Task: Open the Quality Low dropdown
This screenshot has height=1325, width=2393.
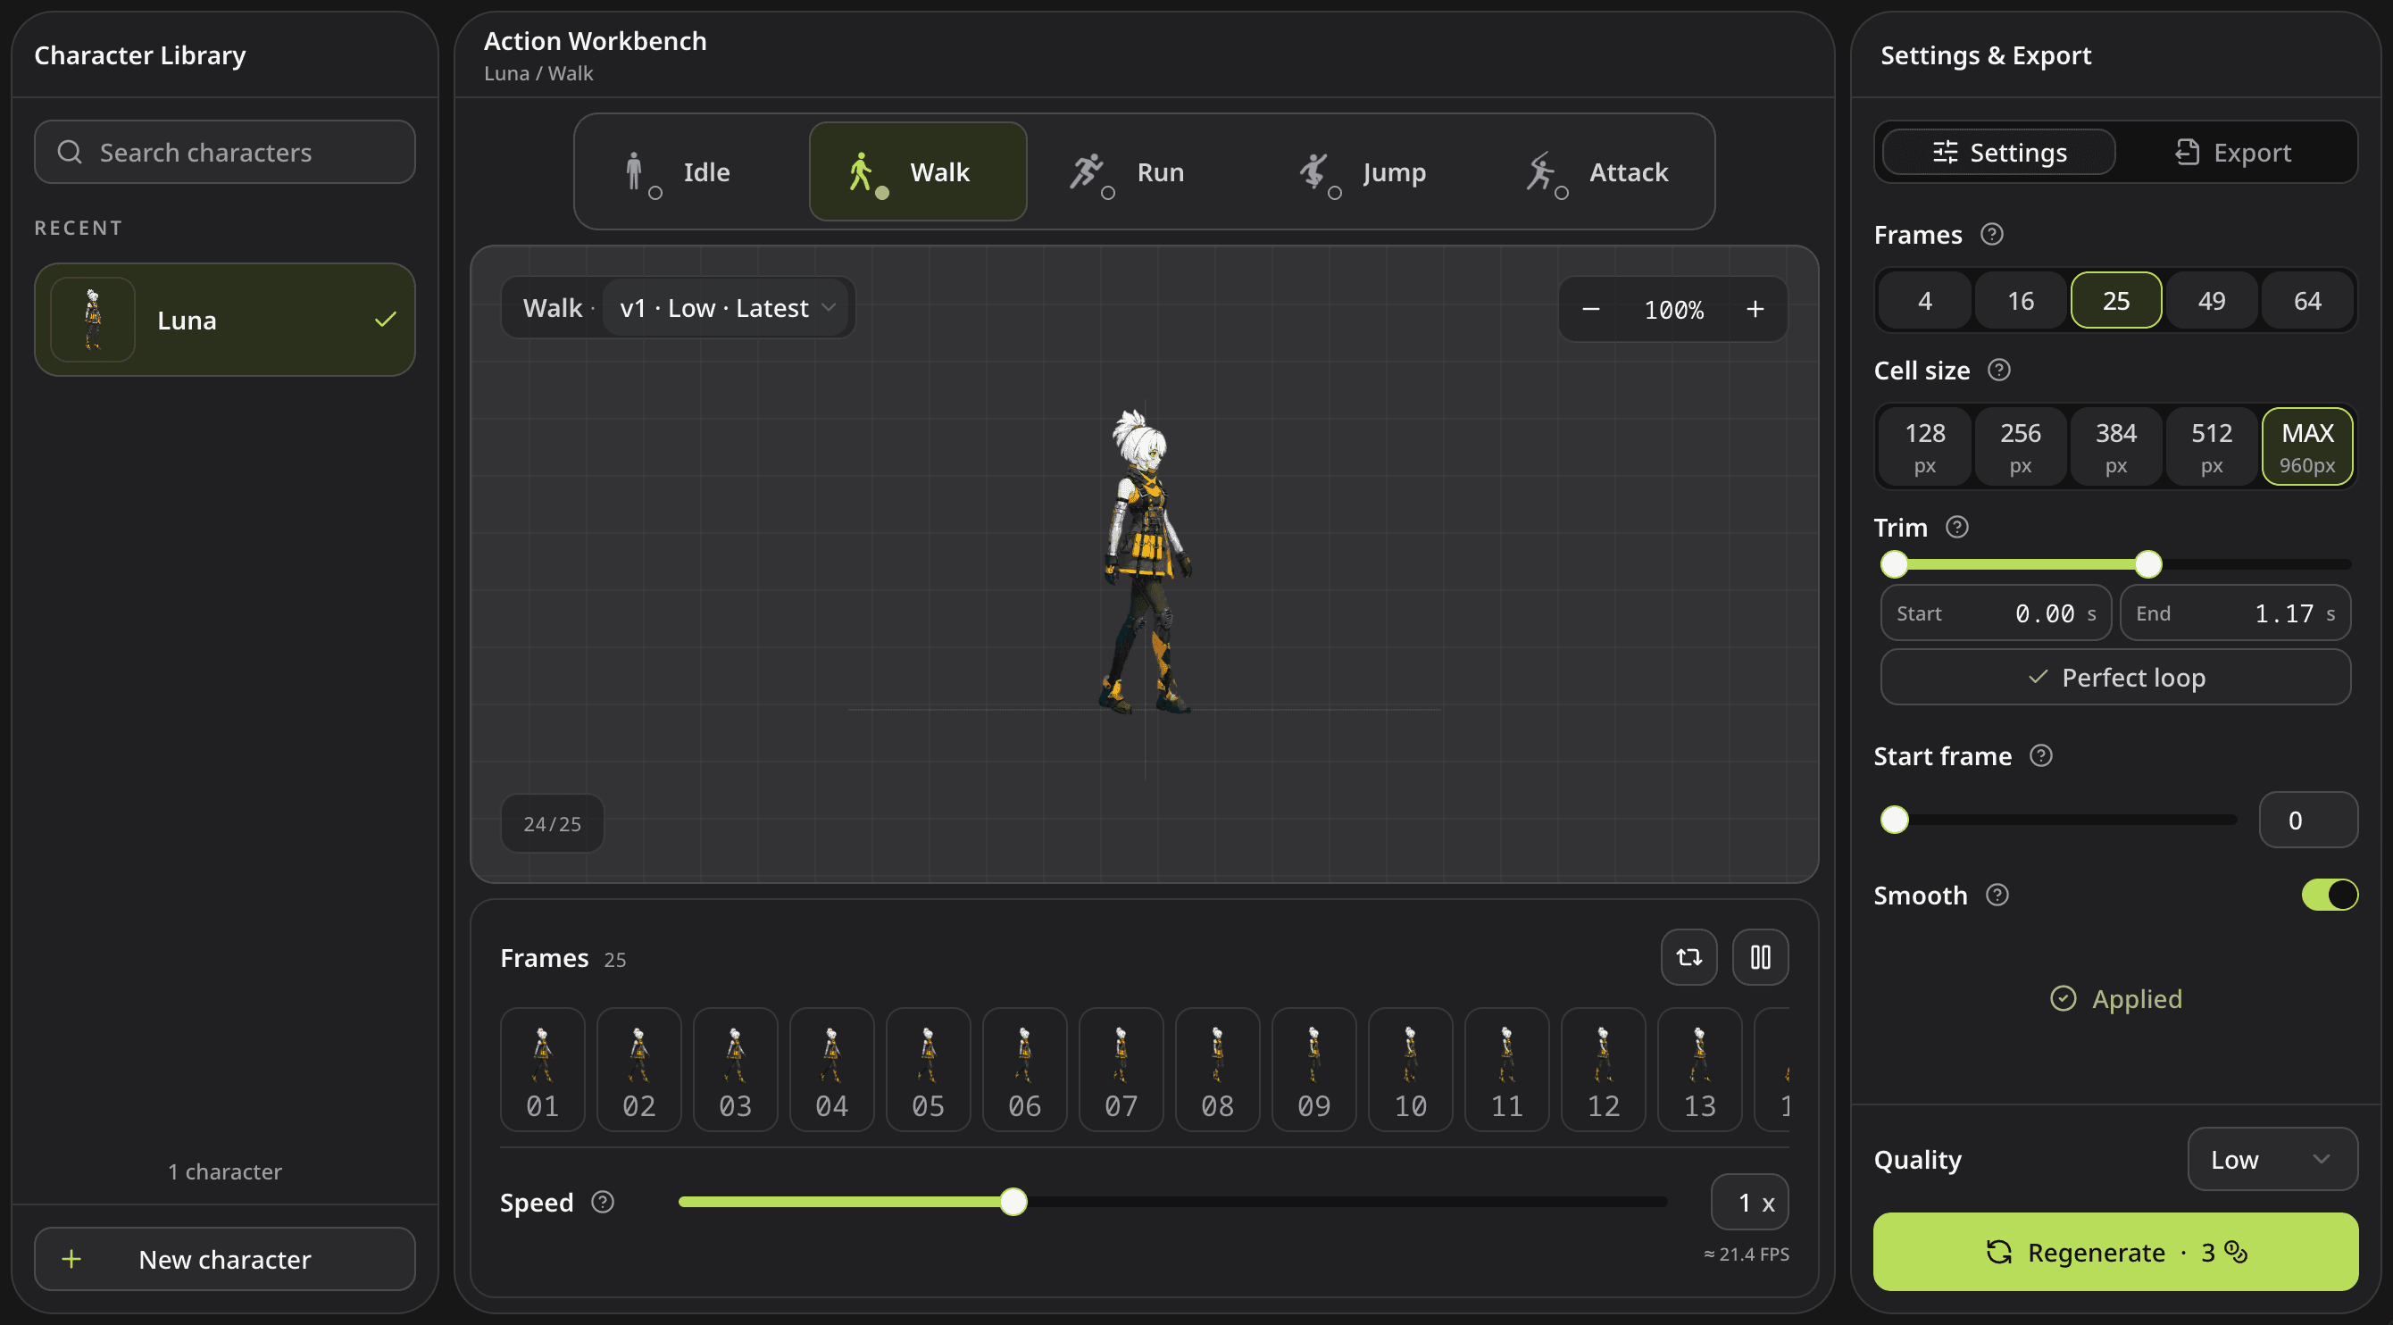Action: click(x=2272, y=1159)
